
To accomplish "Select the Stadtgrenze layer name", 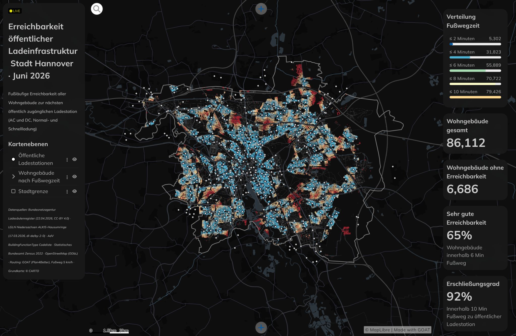I will pos(33,191).
